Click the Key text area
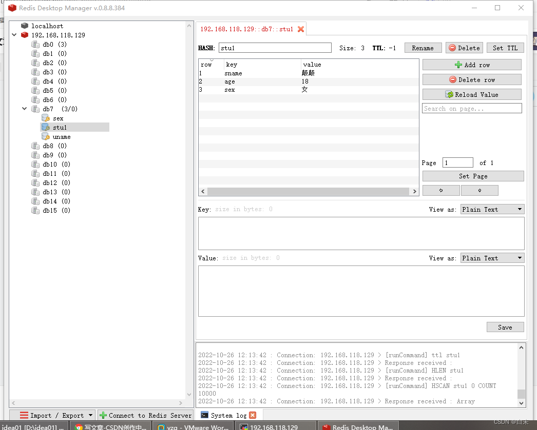537x430 pixels. pyautogui.click(x=361, y=234)
